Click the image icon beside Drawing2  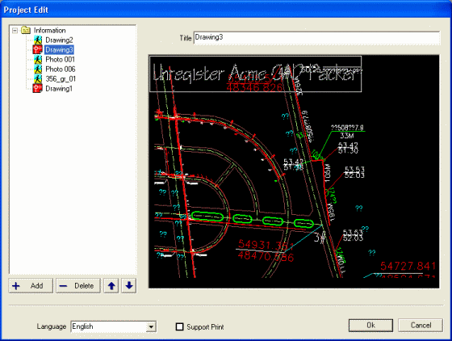[x=37, y=40]
